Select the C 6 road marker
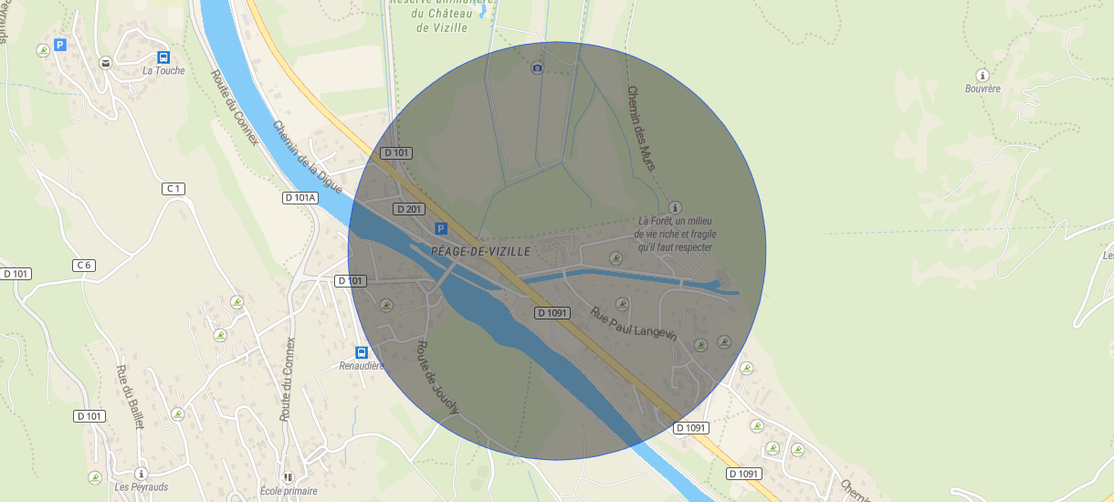1114x502 pixels. 83,265
